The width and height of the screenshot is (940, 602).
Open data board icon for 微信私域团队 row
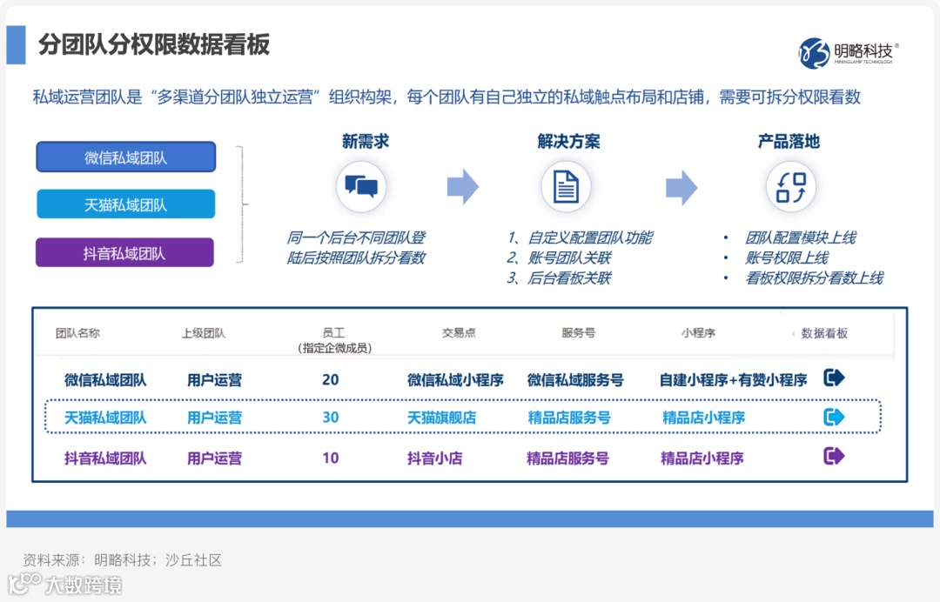click(x=834, y=378)
